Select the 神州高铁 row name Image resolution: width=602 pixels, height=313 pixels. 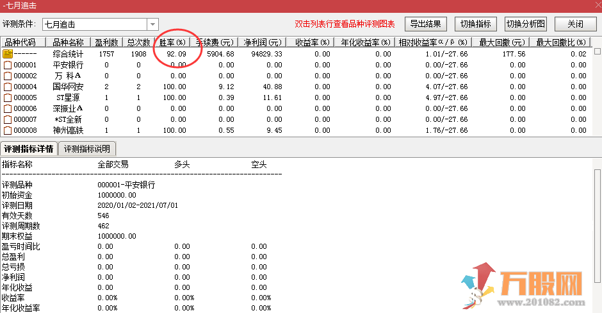point(68,130)
